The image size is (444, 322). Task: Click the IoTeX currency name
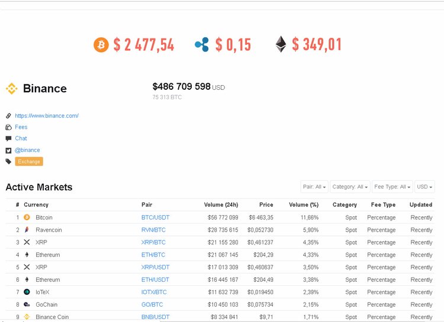(43, 292)
